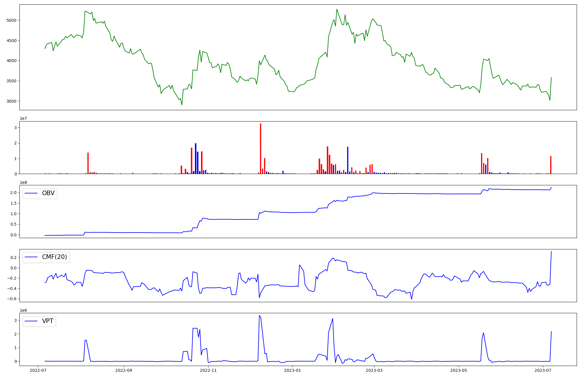The image size is (581, 377).
Task: Click the tallest blue volume bar
Action: [196, 158]
